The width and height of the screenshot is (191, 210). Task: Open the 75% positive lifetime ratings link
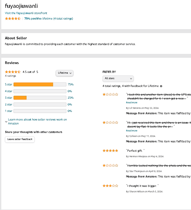pyautogui.click(x=49, y=19)
